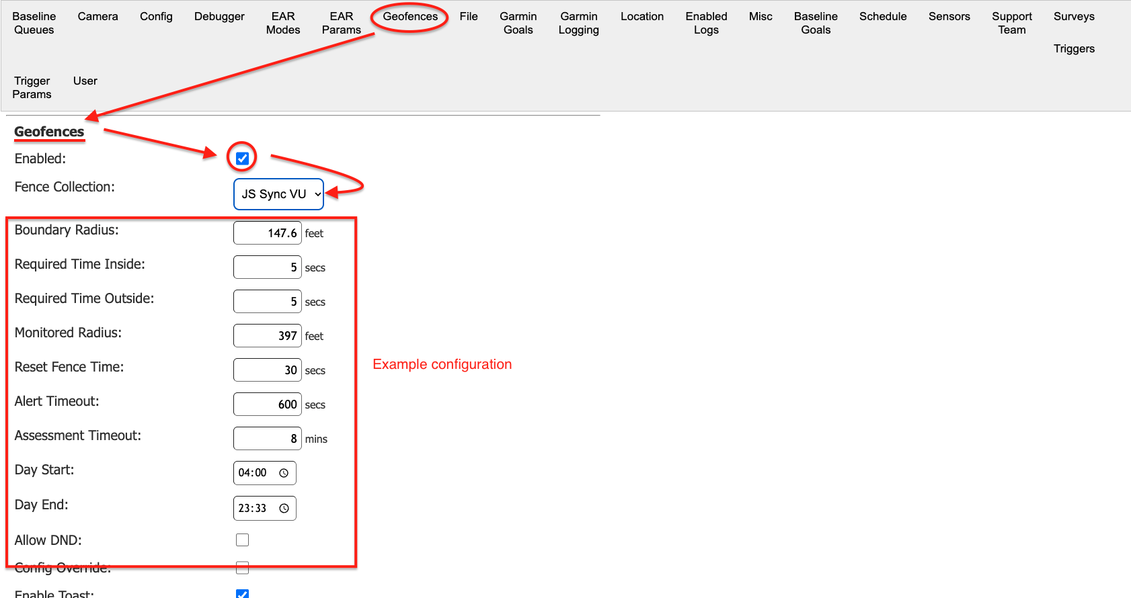
Task: Switch to the Misc tab
Action: click(760, 16)
